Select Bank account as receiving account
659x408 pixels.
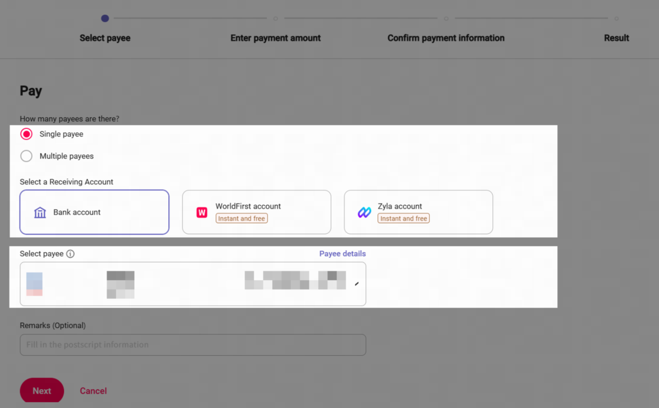click(94, 212)
